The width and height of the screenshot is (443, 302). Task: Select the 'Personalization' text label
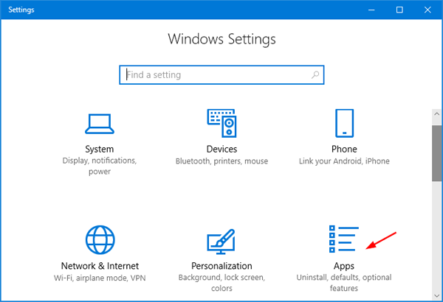click(221, 265)
